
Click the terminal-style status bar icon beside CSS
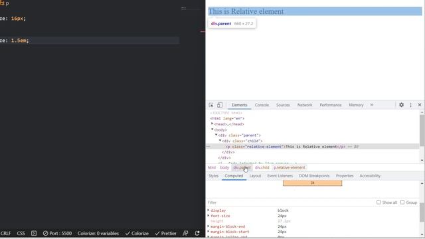34,233
